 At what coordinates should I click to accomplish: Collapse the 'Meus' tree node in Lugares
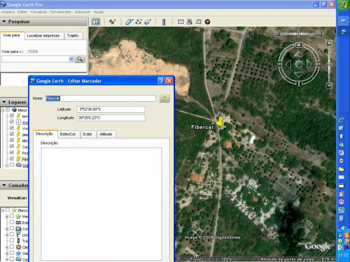[3, 110]
